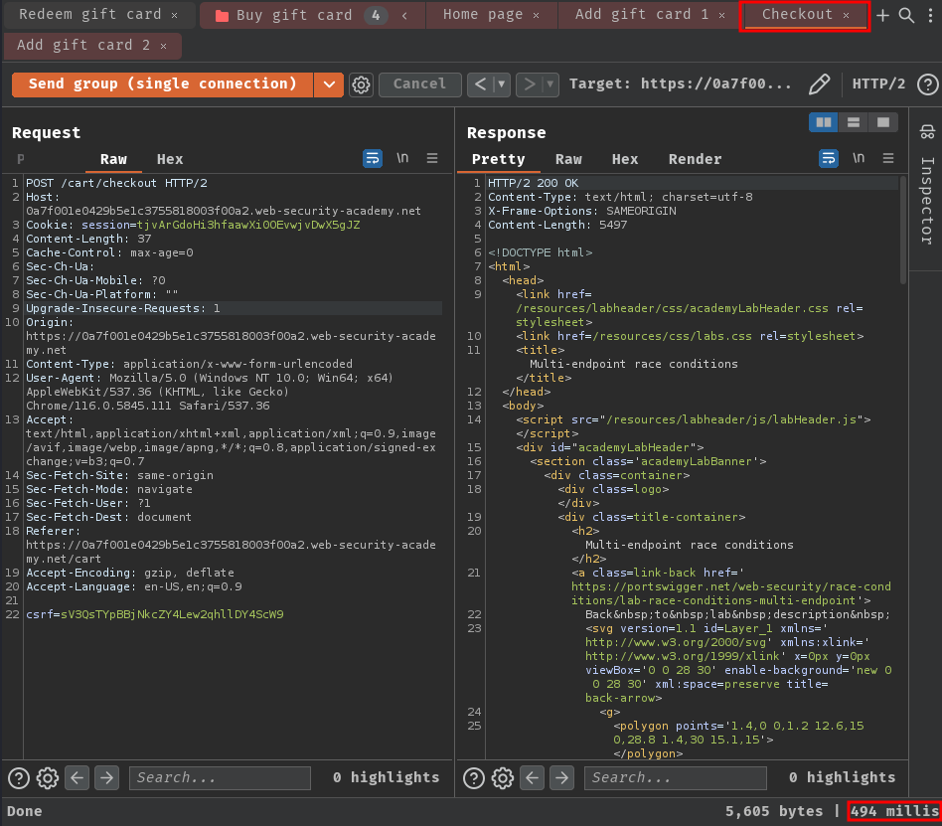942x826 pixels.
Task: Select the Render tab in Response panel
Action: coord(695,159)
